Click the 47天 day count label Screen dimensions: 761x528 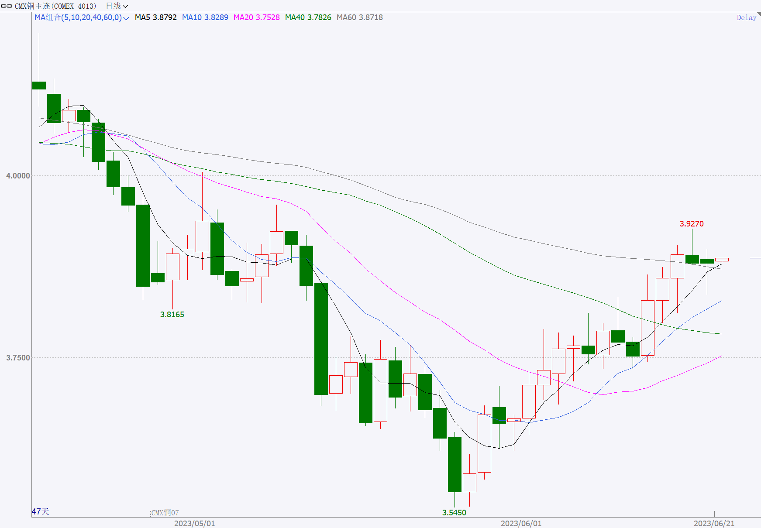40,511
